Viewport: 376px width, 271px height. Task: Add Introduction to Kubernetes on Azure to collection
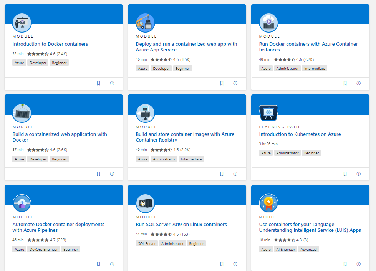pyautogui.click(x=358, y=174)
